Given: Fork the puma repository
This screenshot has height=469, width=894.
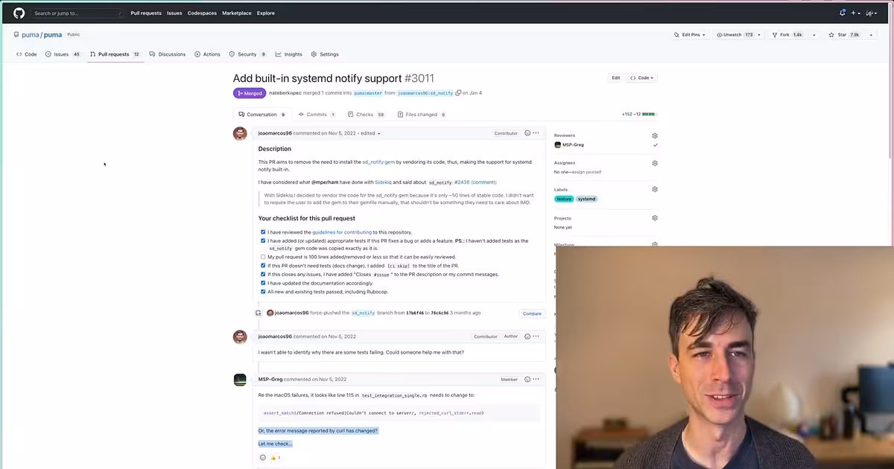Looking at the screenshot, I should pos(786,35).
